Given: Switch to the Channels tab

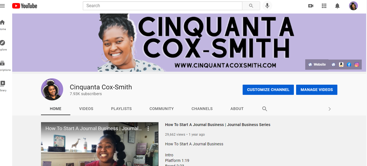Looking at the screenshot, I should pos(202,109).
